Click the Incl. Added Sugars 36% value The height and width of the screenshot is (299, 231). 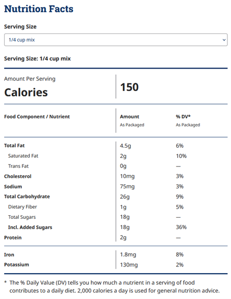tap(181, 227)
